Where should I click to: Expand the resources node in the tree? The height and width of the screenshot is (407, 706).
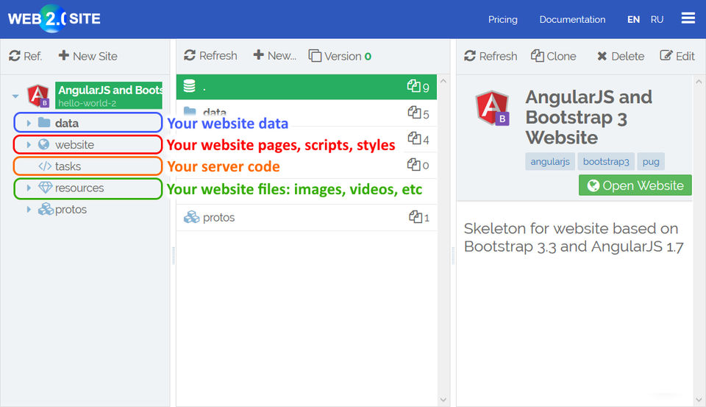pos(29,188)
